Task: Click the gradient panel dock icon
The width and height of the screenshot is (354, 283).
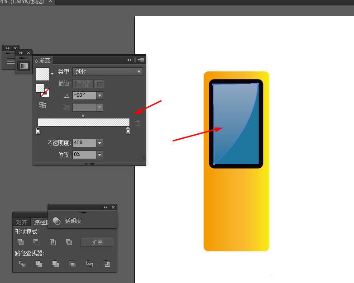Action: (24, 66)
